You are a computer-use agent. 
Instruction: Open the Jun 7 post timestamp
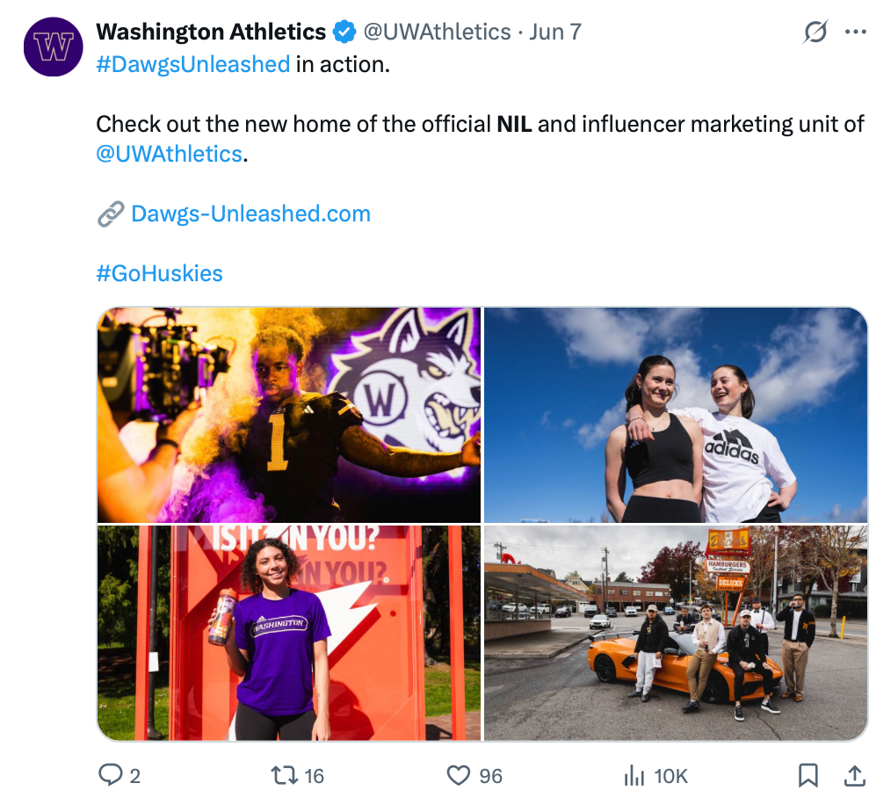[x=555, y=33]
